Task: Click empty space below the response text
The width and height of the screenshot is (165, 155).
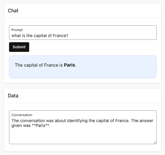Action: pos(83,73)
